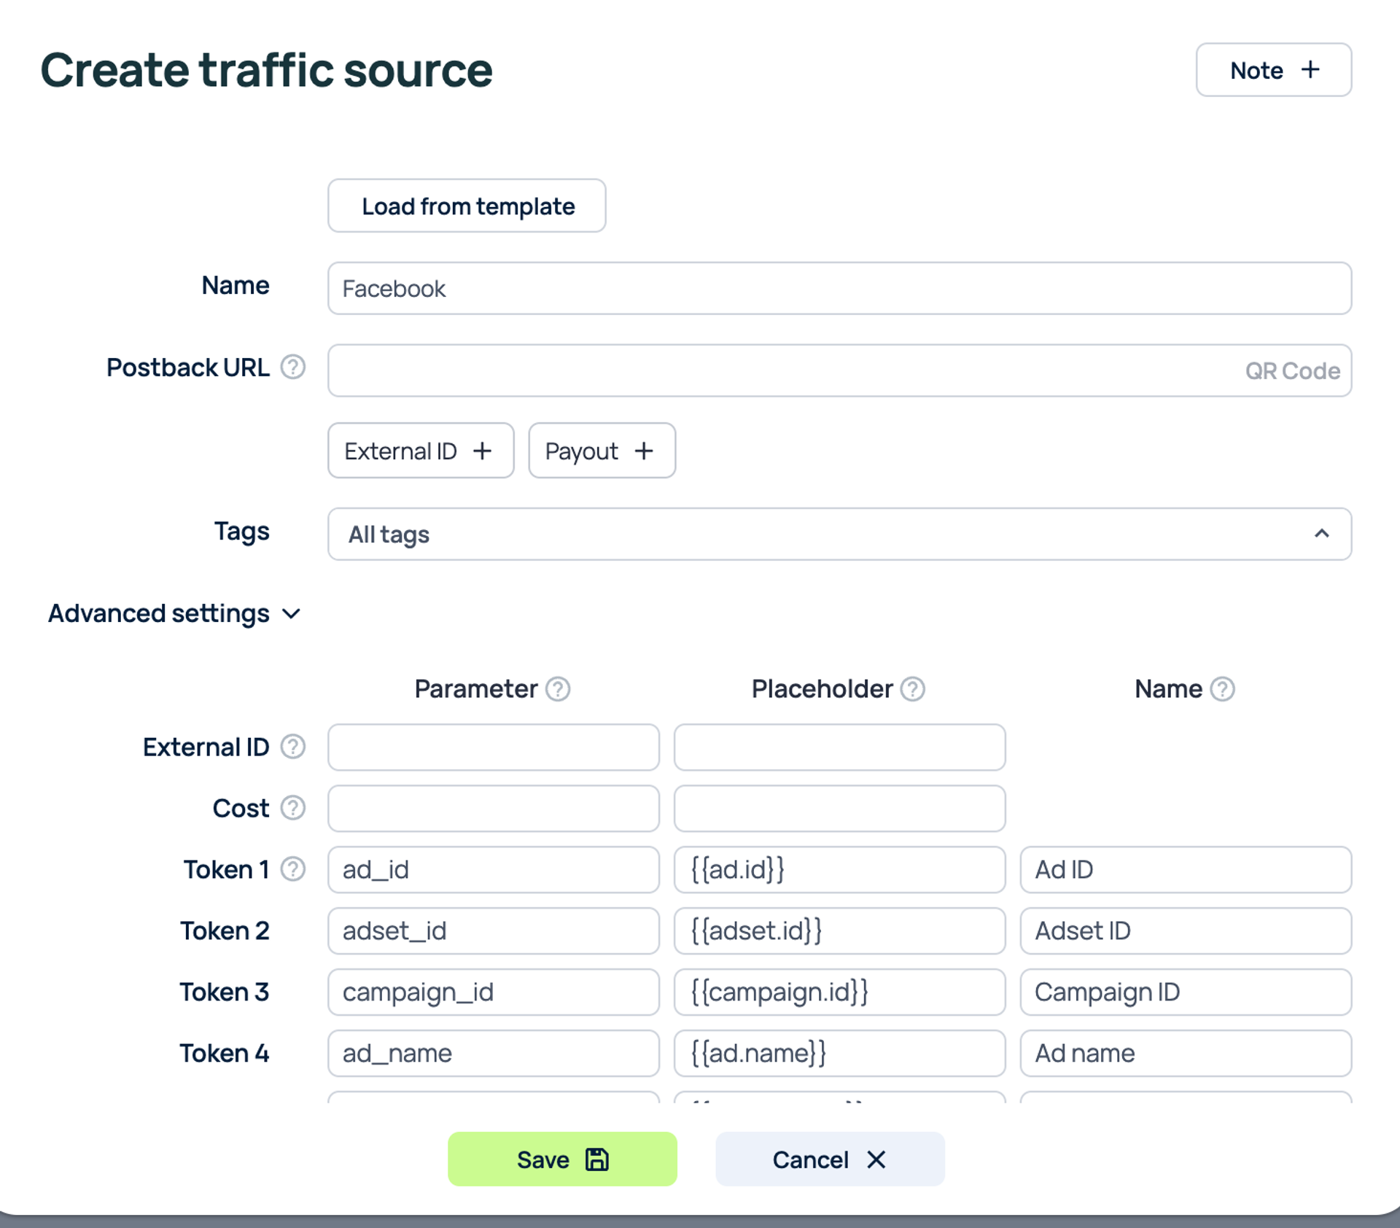The width and height of the screenshot is (1400, 1228).
Task: Collapse the Advanced settings section
Action: tap(174, 613)
